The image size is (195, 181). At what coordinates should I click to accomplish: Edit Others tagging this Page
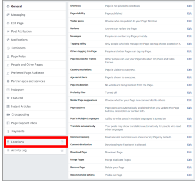(x=189, y=51)
